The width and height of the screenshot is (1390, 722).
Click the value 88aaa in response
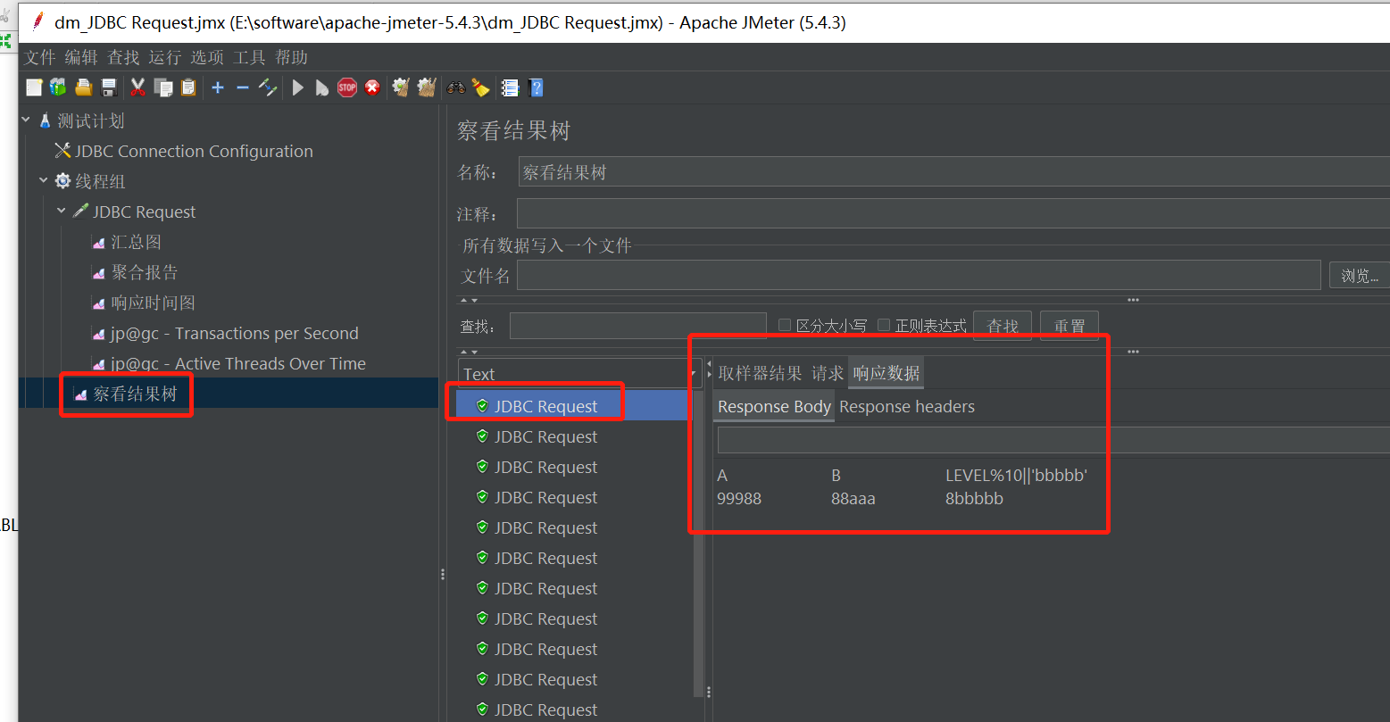click(853, 498)
